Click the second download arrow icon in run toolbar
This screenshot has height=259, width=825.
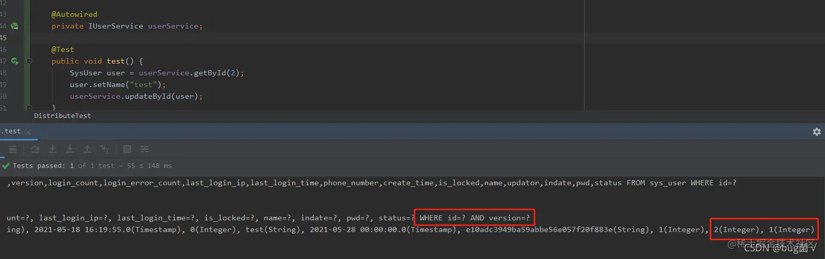pyautogui.click(x=70, y=149)
